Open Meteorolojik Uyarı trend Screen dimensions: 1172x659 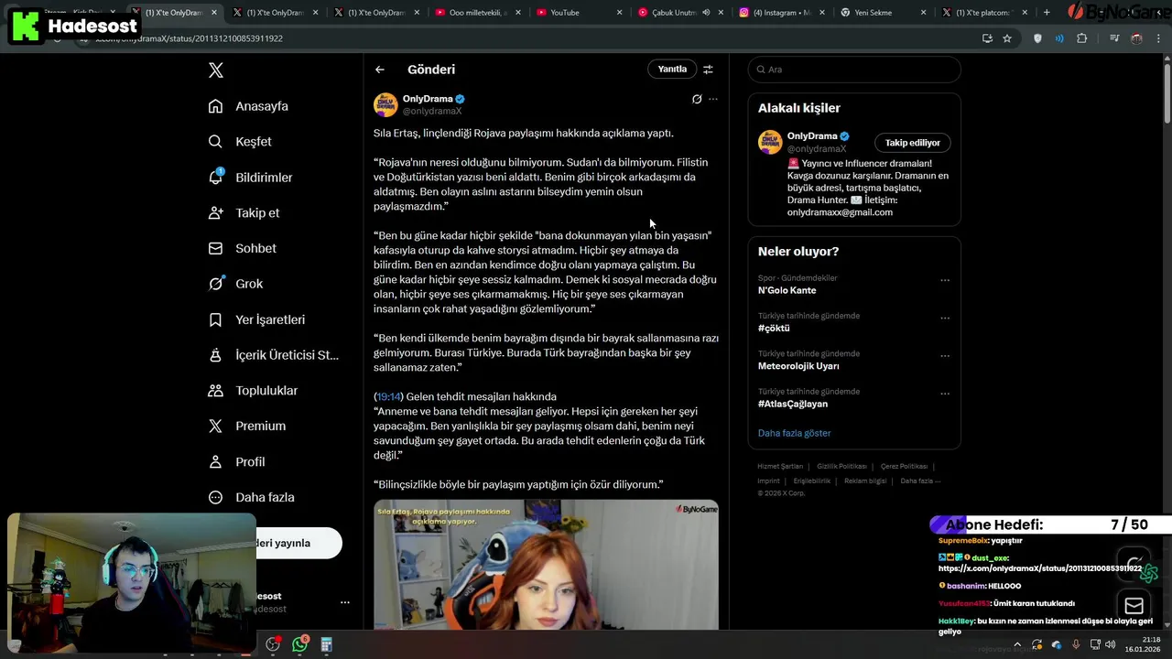798,366
